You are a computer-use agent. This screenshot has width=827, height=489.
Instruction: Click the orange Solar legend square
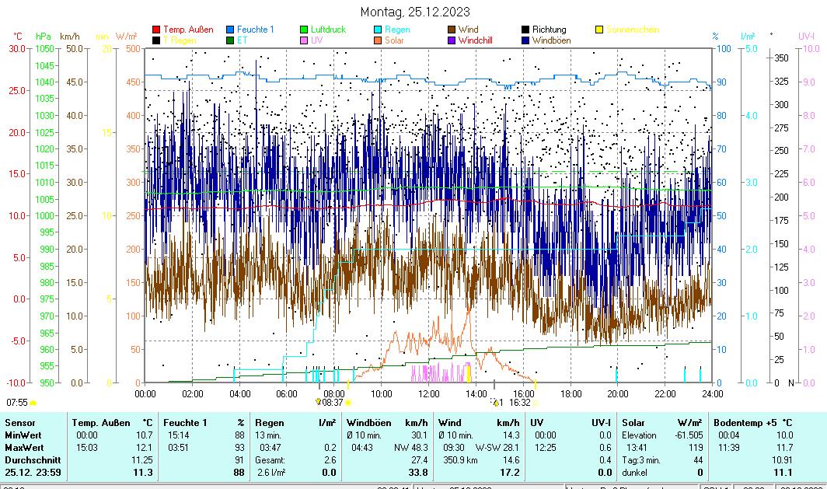(379, 40)
